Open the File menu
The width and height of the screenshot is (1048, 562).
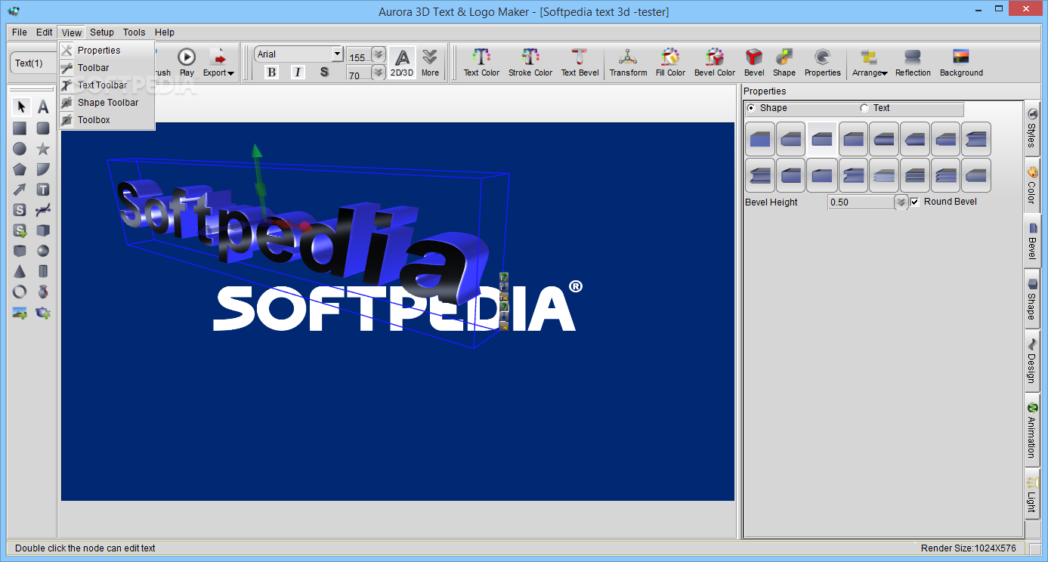[x=20, y=32]
